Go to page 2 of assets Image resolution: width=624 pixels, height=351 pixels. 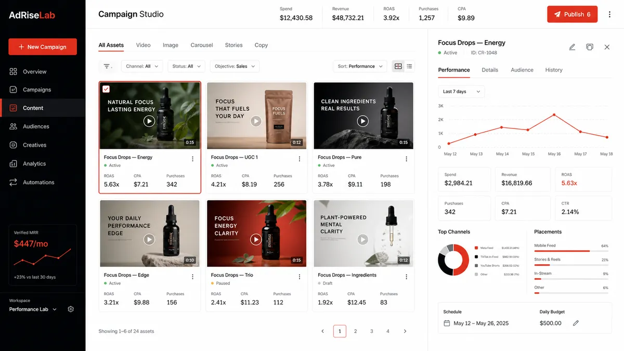pyautogui.click(x=356, y=331)
